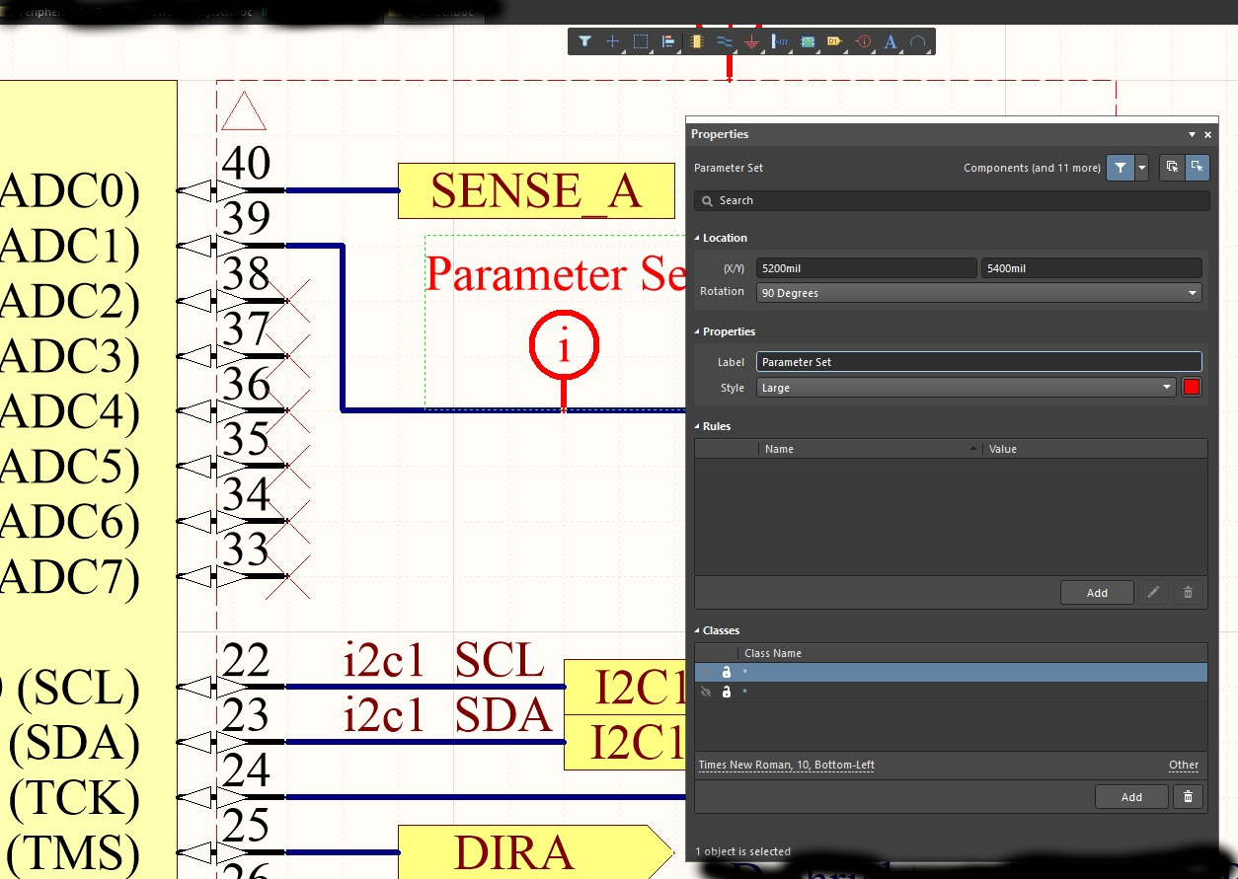Open the Rotation 90 Degrees dropdown
The image size is (1238, 879).
(978, 293)
